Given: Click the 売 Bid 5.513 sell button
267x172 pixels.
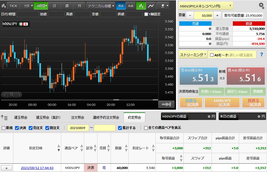Looking at the screenshot, I should coord(199,76).
